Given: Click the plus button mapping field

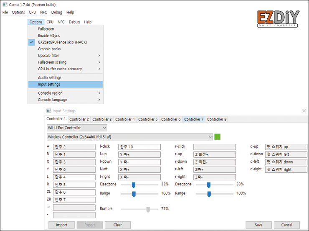Looking at the screenshot, I should tap(74, 207).
